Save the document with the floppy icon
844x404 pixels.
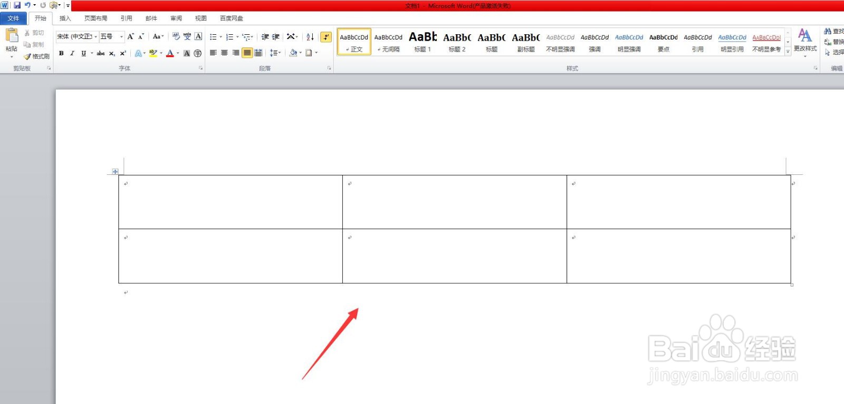[x=17, y=5]
